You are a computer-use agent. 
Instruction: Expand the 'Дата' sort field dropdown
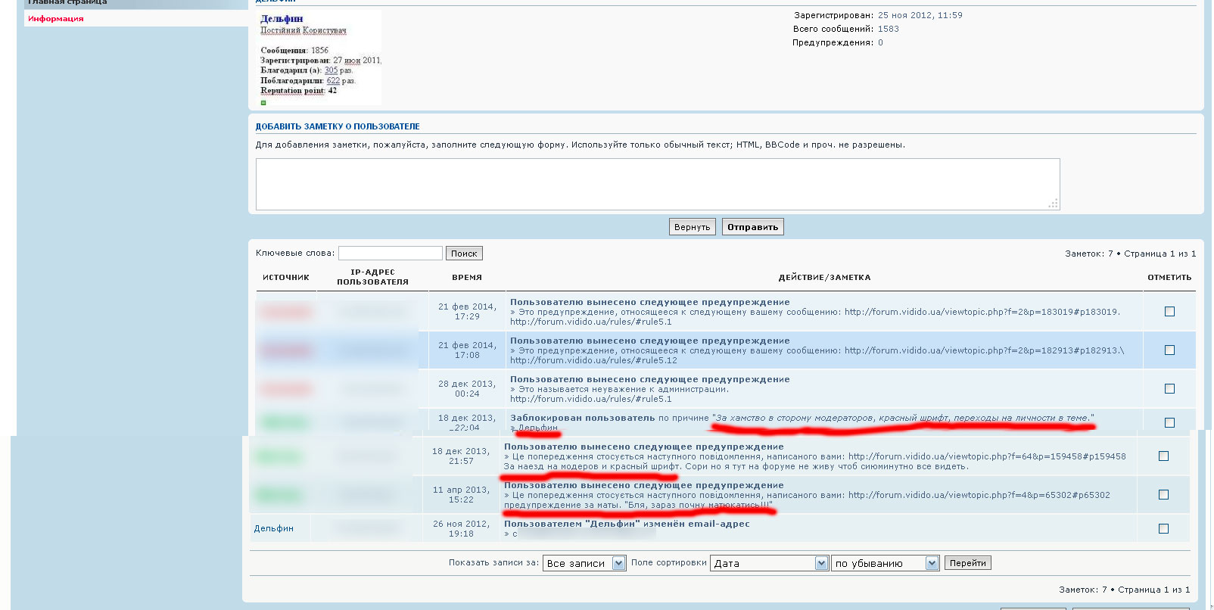coord(769,563)
